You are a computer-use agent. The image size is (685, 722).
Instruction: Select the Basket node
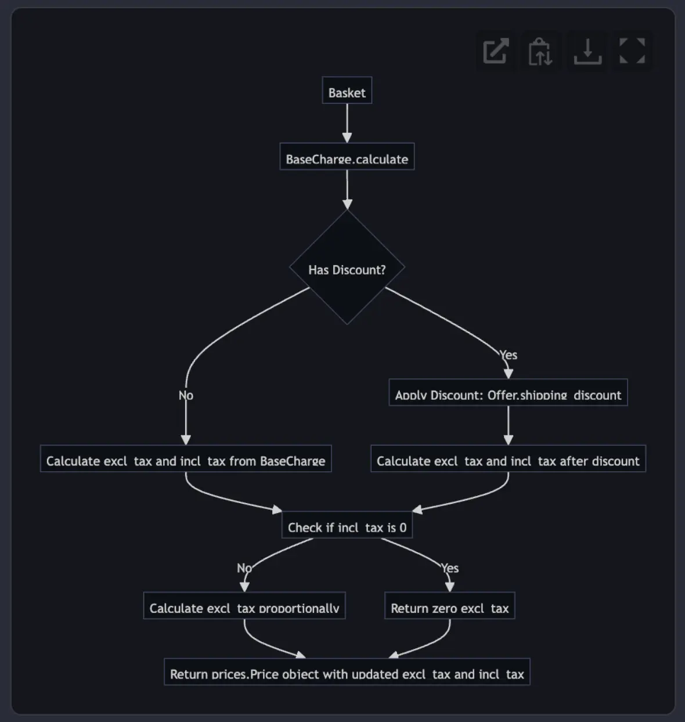[x=347, y=91]
